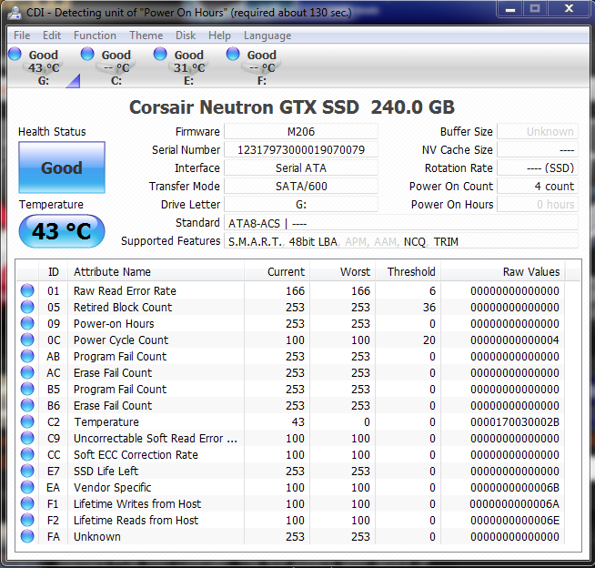Image resolution: width=595 pixels, height=568 pixels.
Task: Select the G: drive status orb
Action: 15,55
